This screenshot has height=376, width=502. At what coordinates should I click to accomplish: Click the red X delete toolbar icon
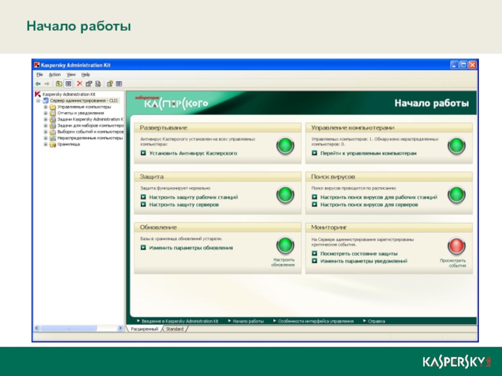[79, 83]
